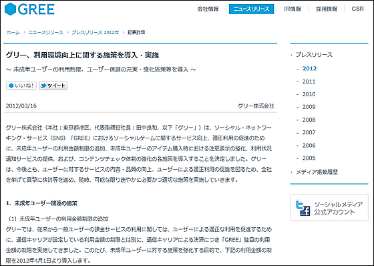374x266 pixels.
Task: Select 2005 in the sidebar archive
Action: tap(309, 158)
